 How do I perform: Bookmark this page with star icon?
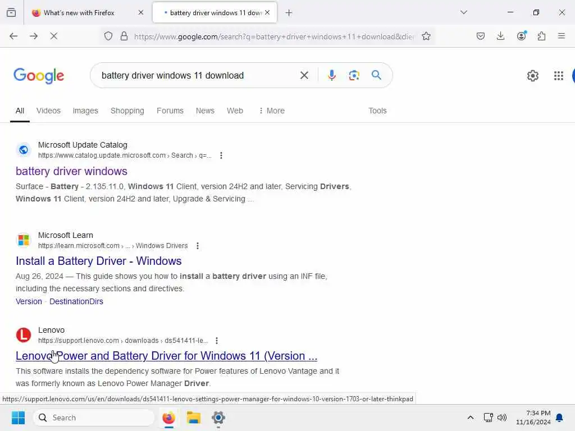[x=426, y=36]
